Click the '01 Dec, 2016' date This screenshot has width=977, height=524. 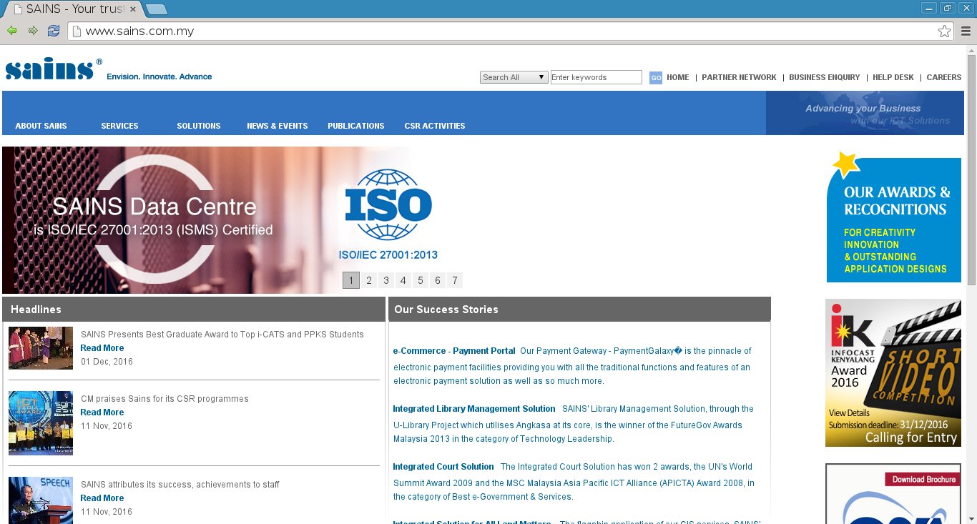(107, 362)
